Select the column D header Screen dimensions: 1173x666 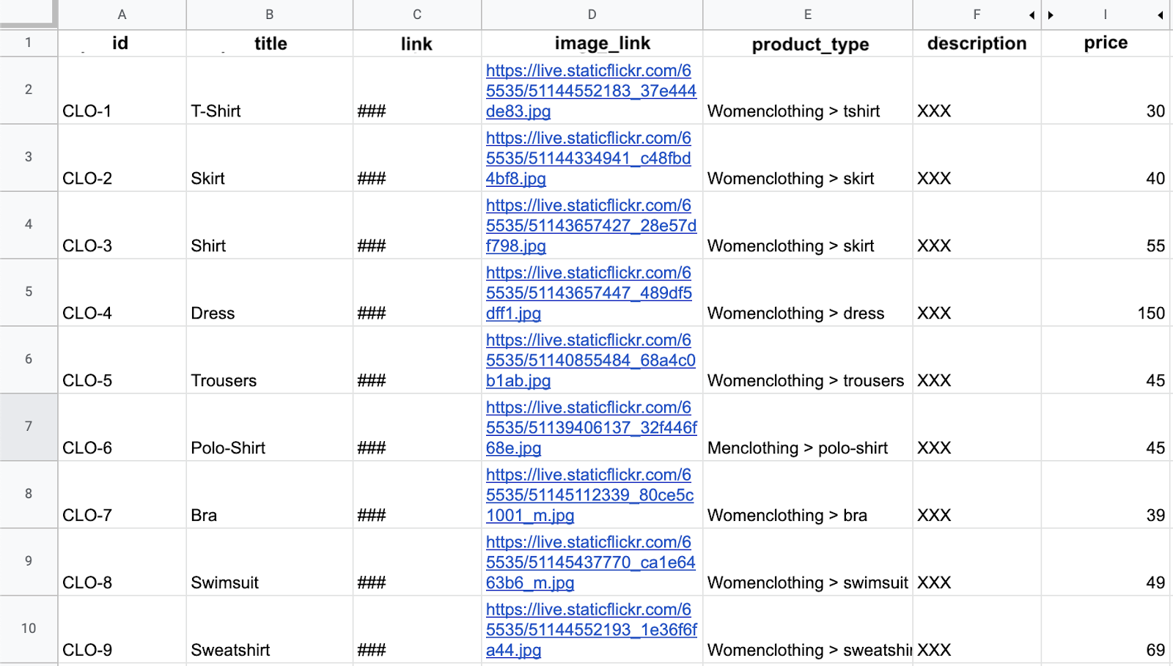[x=592, y=15]
